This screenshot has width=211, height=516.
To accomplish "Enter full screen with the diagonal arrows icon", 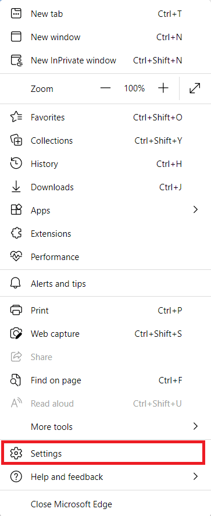I will click(x=195, y=88).
